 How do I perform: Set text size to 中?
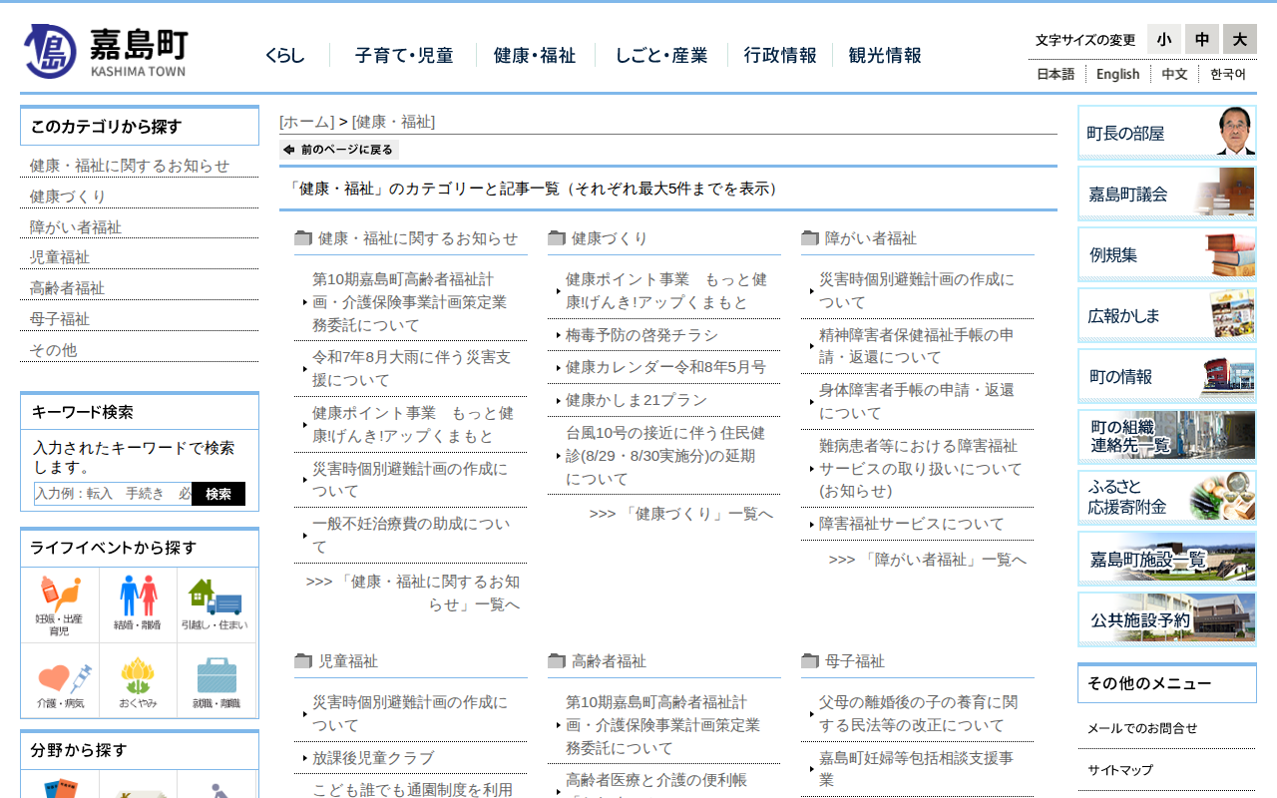(x=1202, y=39)
